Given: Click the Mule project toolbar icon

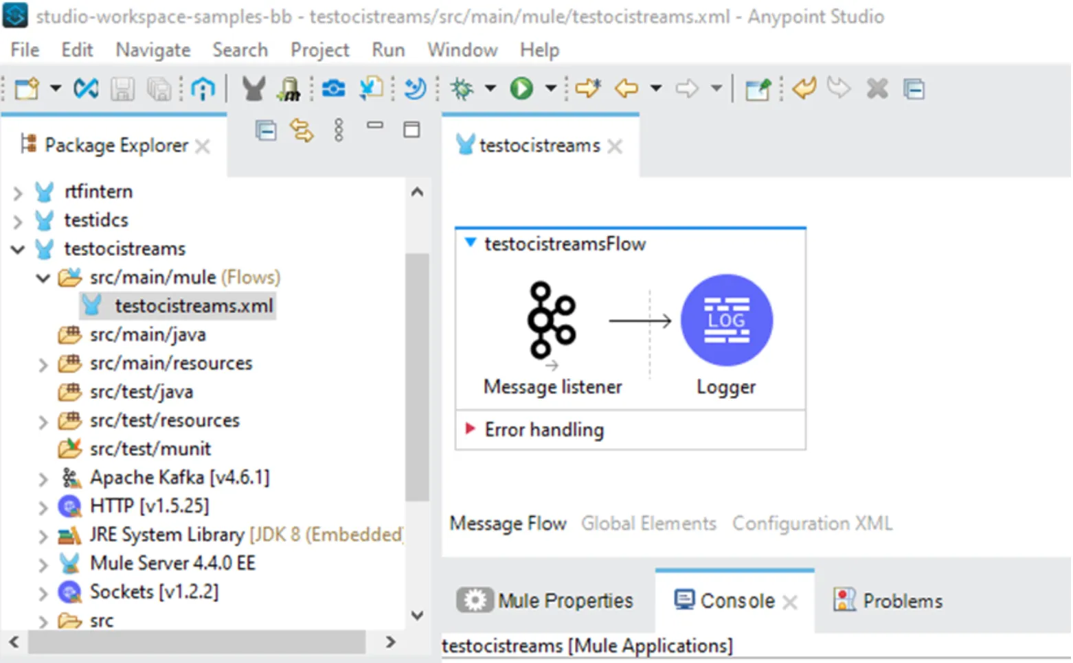Looking at the screenshot, I should pos(253,89).
